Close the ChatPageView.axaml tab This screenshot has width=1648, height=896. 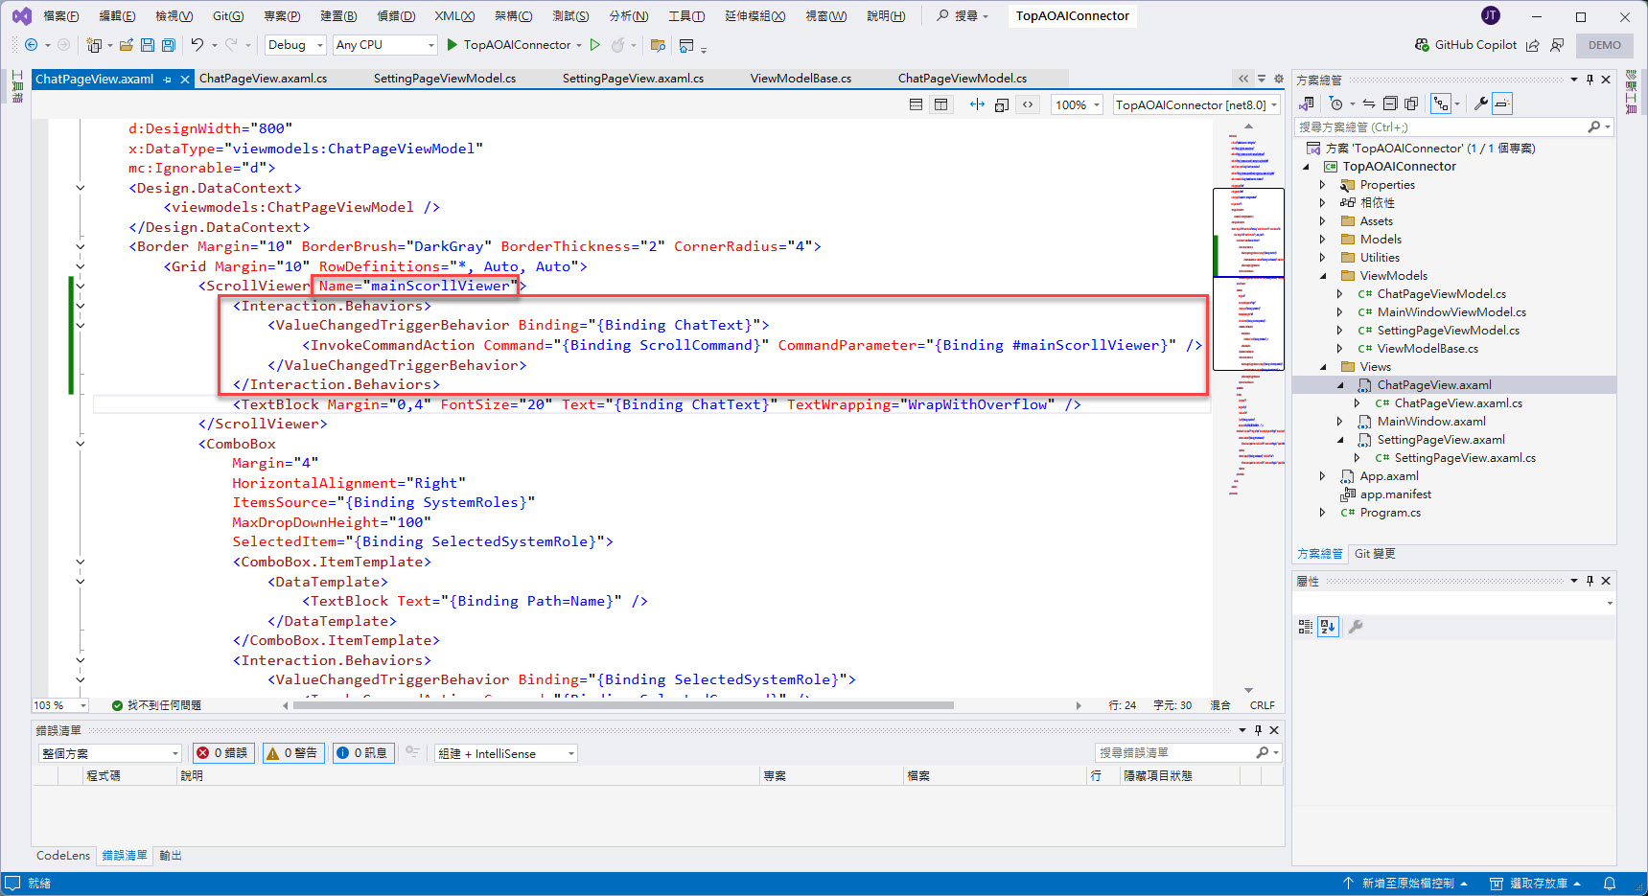tap(185, 80)
